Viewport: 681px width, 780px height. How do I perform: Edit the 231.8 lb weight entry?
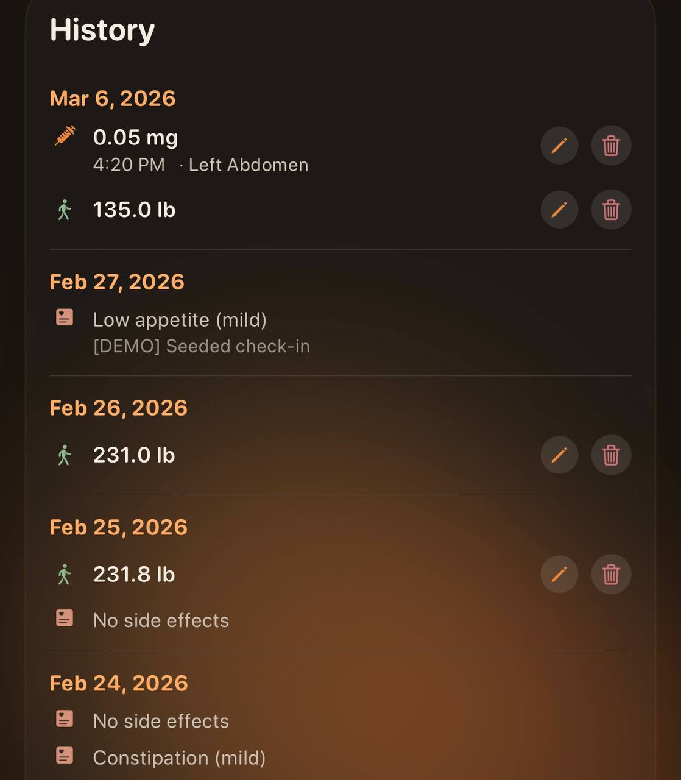pos(559,574)
